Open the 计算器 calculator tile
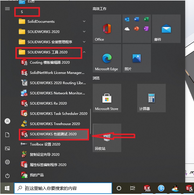 (151, 98)
